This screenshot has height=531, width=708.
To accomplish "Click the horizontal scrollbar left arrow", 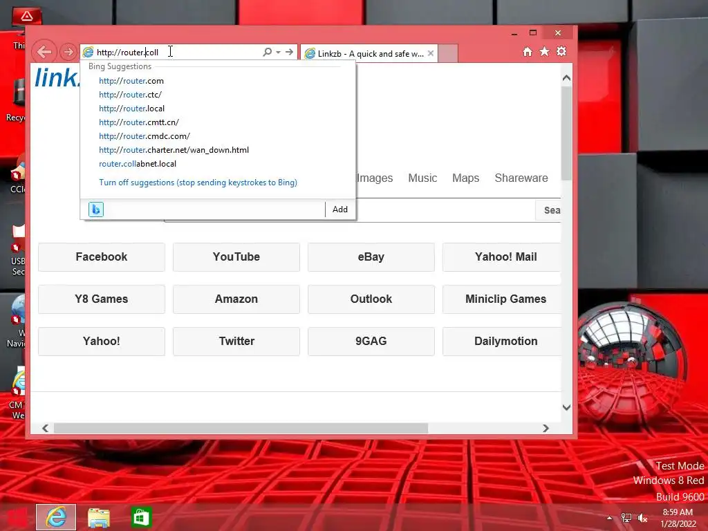I will click(x=45, y=428).
